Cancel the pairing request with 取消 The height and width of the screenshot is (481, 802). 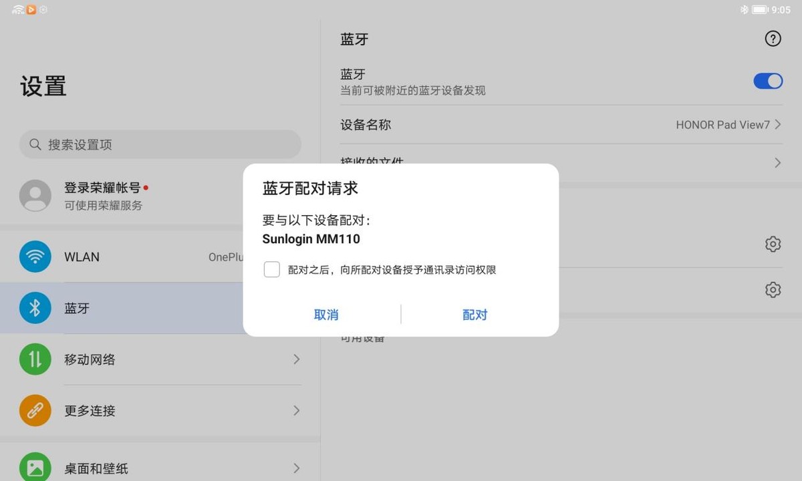(x=326, y=314)
